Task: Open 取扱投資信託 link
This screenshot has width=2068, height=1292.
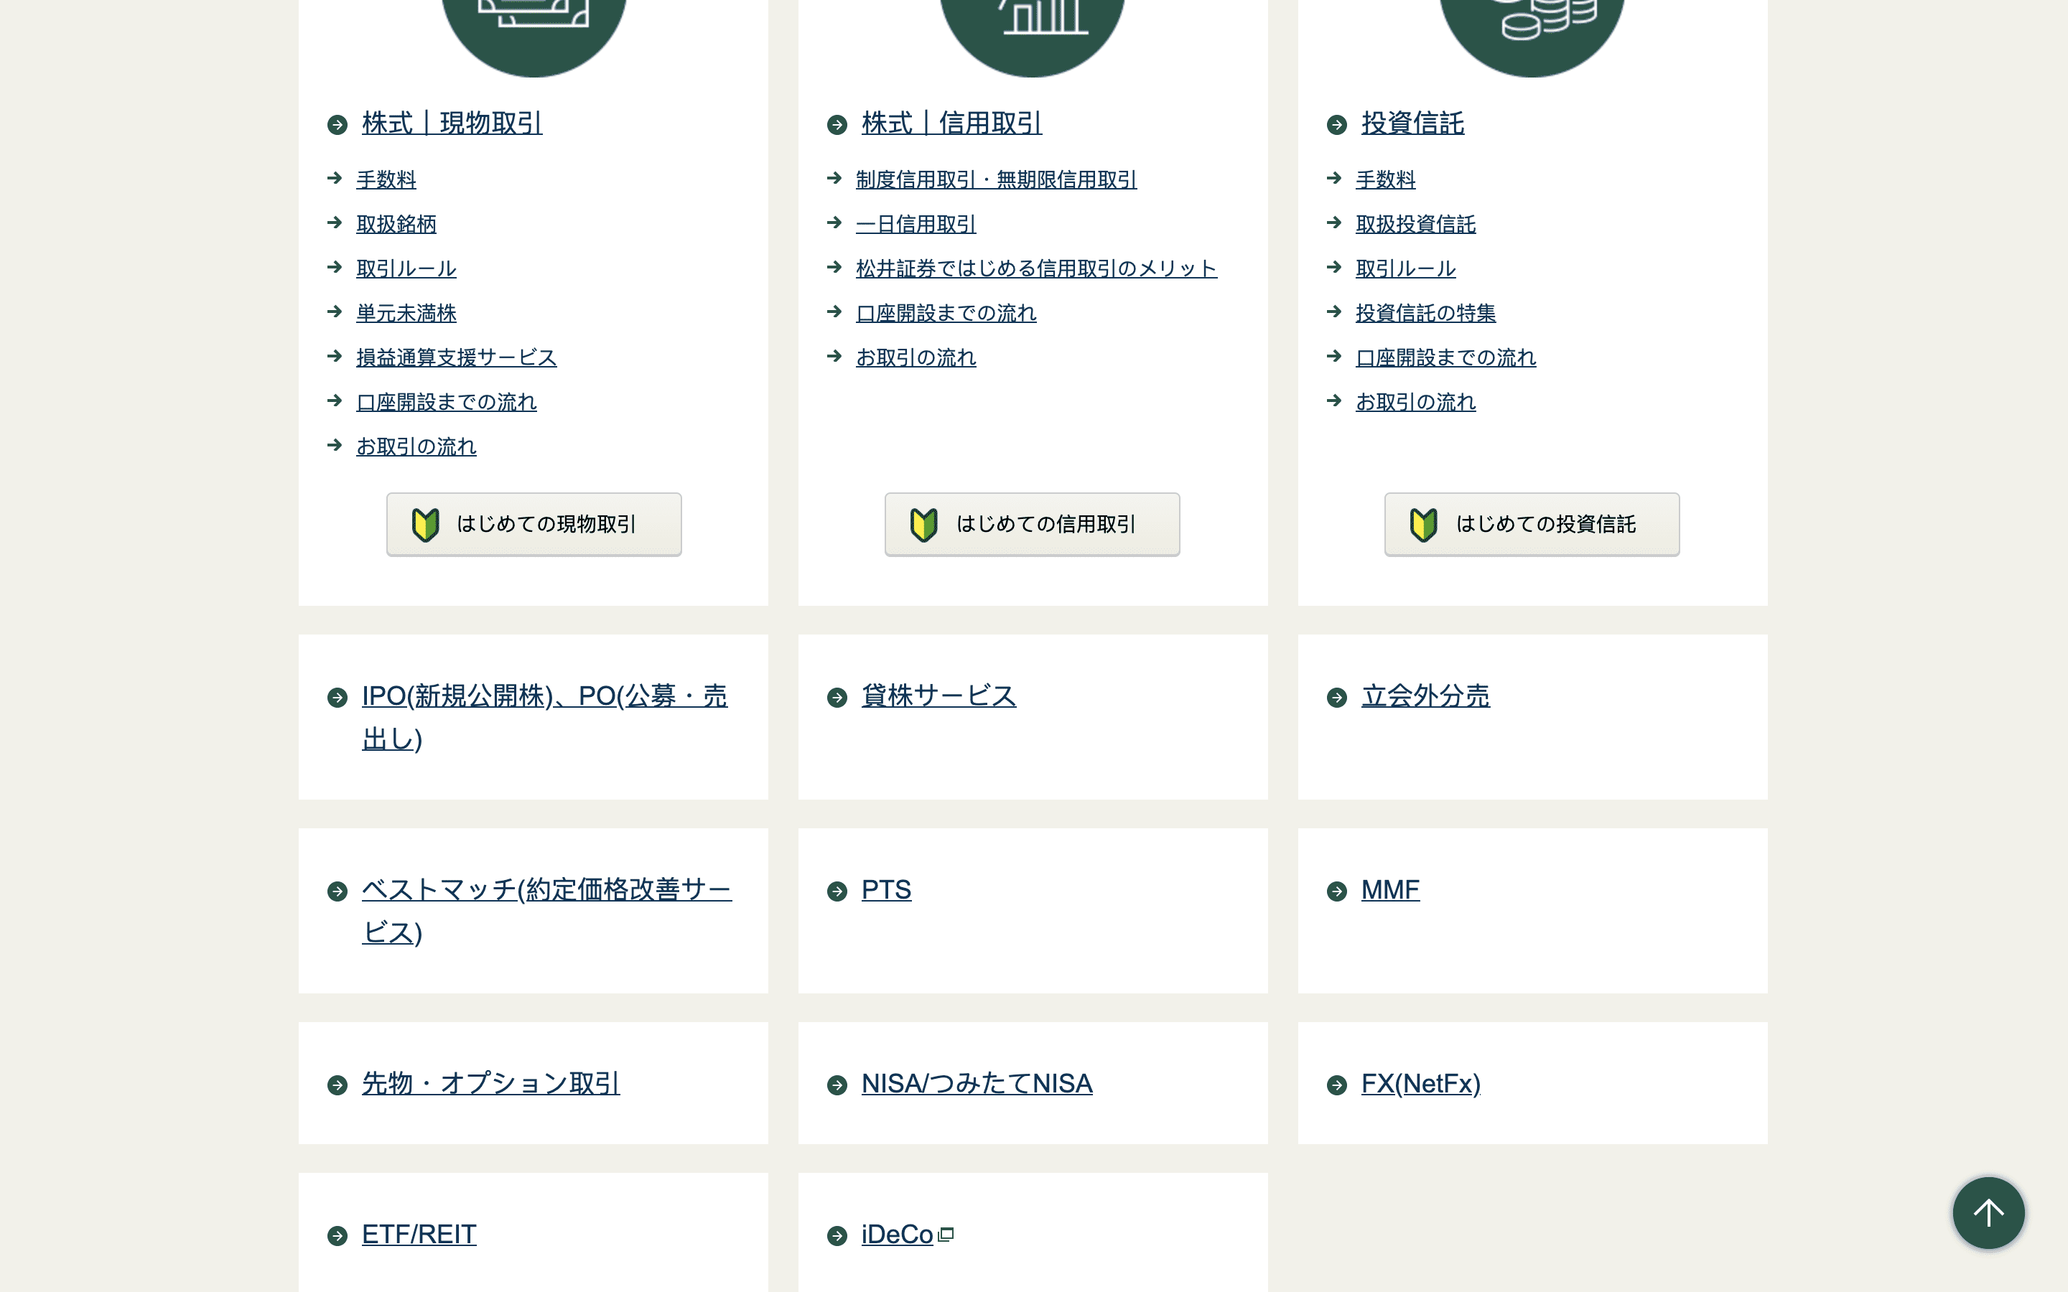Action: pyautogui.click(x=1416, y=224)
